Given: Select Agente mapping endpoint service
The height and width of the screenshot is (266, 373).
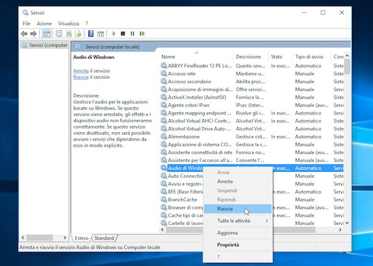Looking at the screenshot, I should (252, 113).
